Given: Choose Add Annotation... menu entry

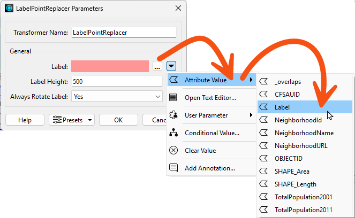Looking at the screenshot, I should click(x=212, y=168).
